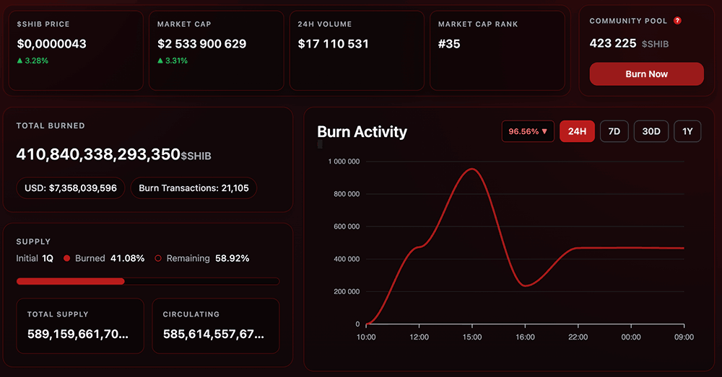Viewport: 722px width, 377px height.
Task: Click the Circulating value 585,614,557,67...
Action: (214, 334)
